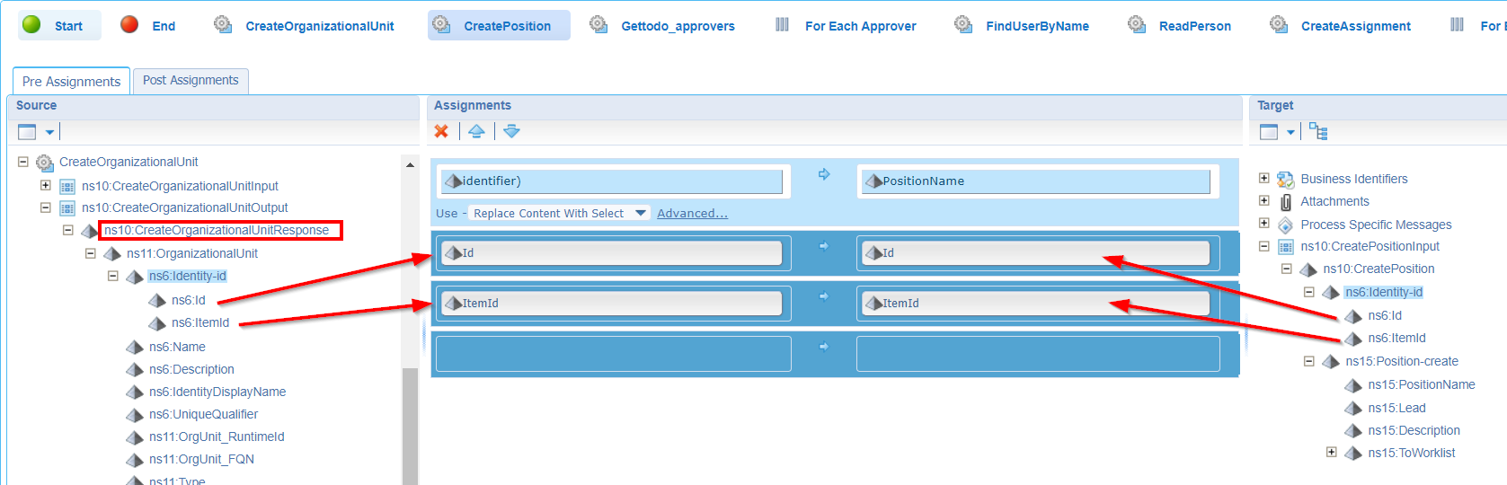1507x485 pixels.
Task: Select the Pre Assignments tab
Action: 71,82
